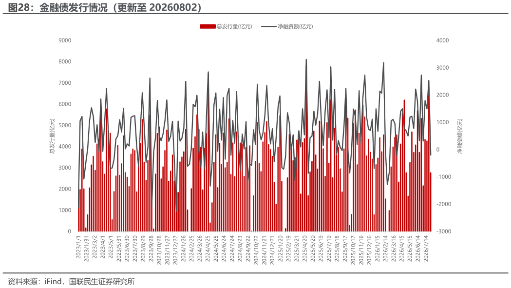Viewport: 511px width, 288px height.
Task: Click the 4000 tick on the right axis
Action: click(x=443, y=40)
